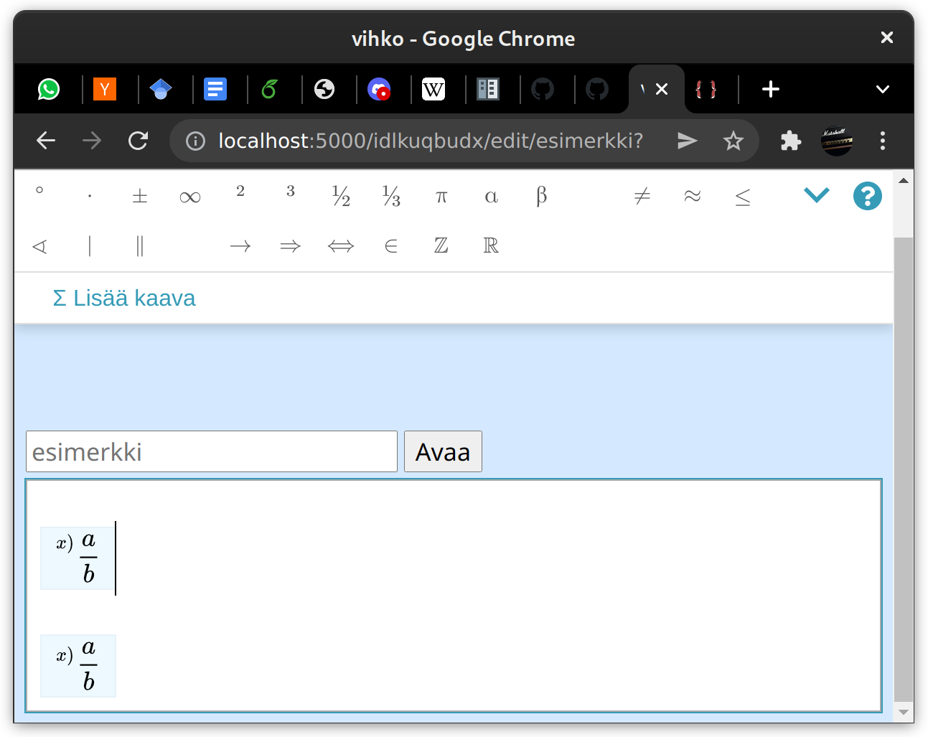This screenshot has height=737, width=928.
Task: Click inside the esimerkki text field
Action: pyautogui.click(x=211, y=451)
